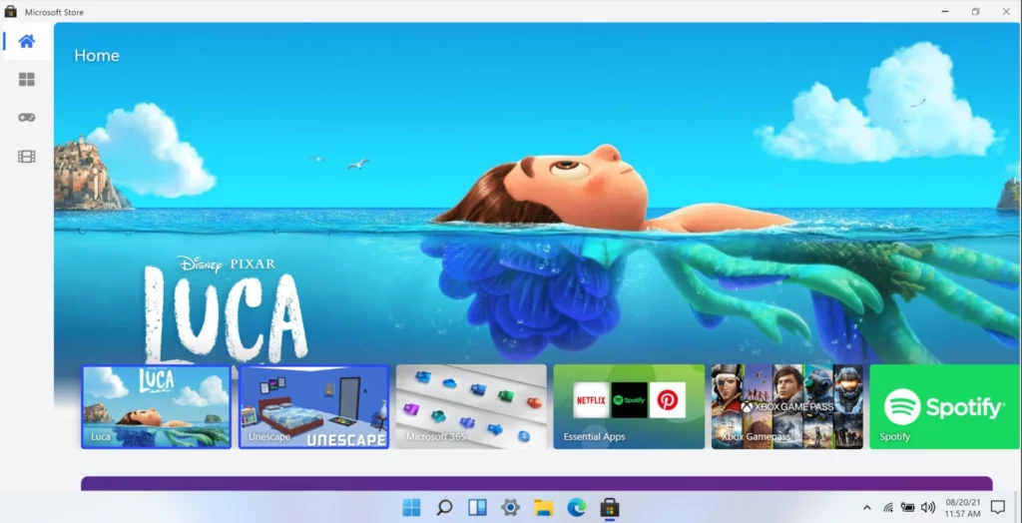Open network settings from tray

click(887, 507)
